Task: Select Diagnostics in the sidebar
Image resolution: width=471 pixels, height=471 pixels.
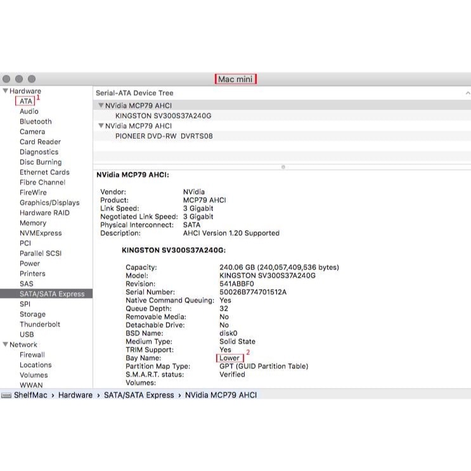Action: pos(39,152)
